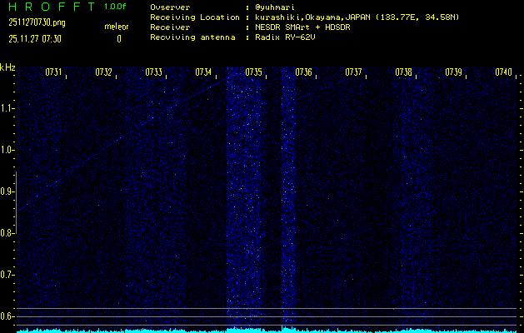Image resolution: width=524 pixels, height=333 pixels.
Task: Click the receiver value NESDR SMArt + HDSDR
Action: coord(302,27)
